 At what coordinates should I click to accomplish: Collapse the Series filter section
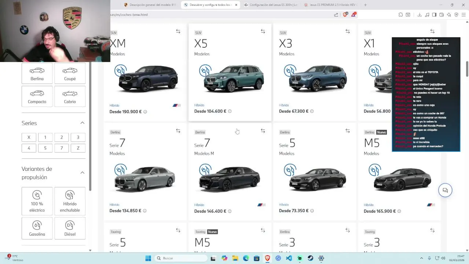[x=82, y=123]
